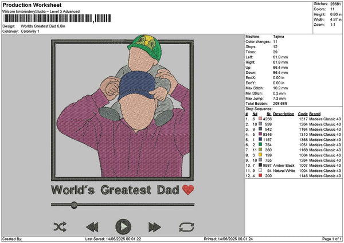Click the rewind icon in the design
This screenshot has width=344, height=243.
tap(92, 226)
